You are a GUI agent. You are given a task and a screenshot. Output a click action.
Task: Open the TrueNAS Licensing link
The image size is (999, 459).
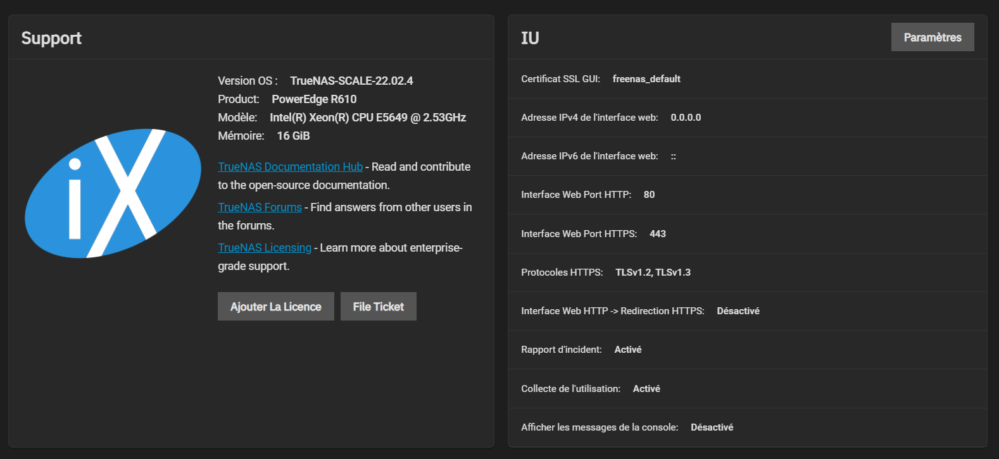click(265, 248)
